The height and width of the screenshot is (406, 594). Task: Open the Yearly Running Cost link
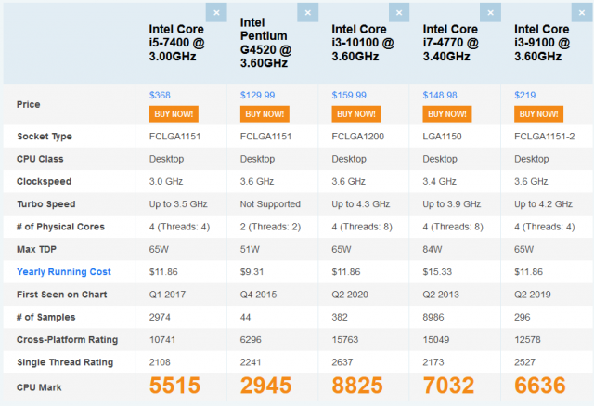(x=63, y=271)
